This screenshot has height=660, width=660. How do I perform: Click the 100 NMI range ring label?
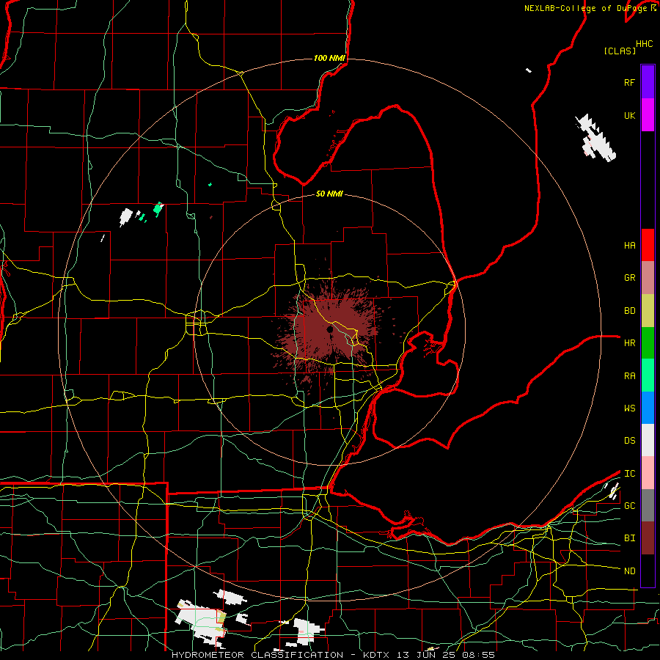[329, 58]
